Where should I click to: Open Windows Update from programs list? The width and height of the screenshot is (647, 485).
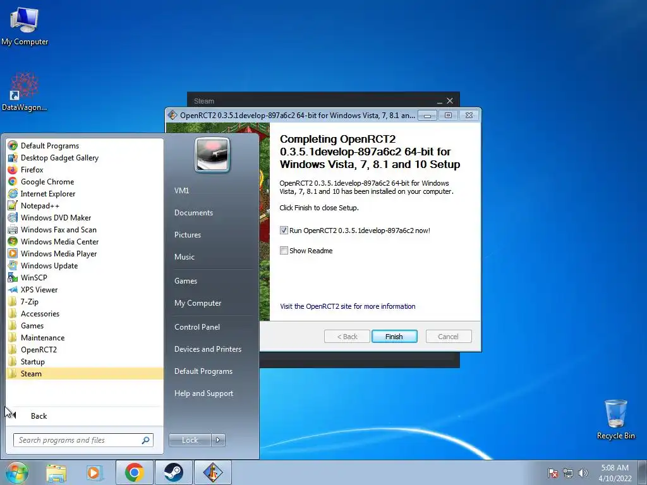click(x=49, y=266)
